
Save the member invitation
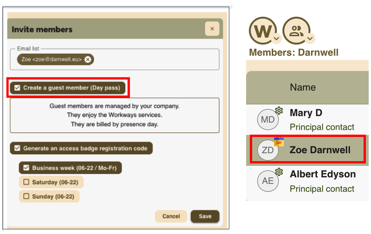click(x=205, y=216)
